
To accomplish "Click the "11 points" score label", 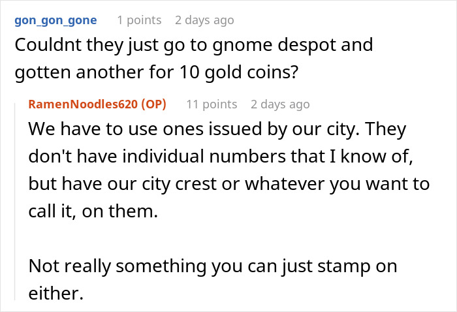I will click(x=212, y=104).
